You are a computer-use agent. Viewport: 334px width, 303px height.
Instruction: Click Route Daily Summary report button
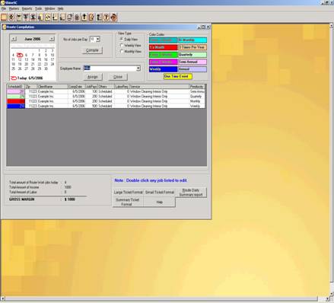(x=191, y=193)
